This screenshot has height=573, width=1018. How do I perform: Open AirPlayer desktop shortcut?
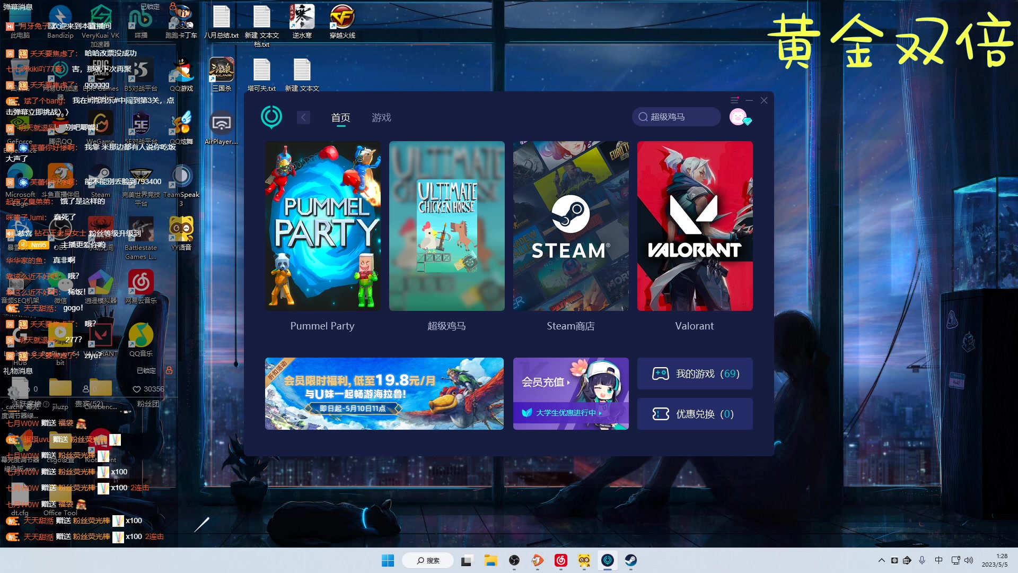(222, 128)
